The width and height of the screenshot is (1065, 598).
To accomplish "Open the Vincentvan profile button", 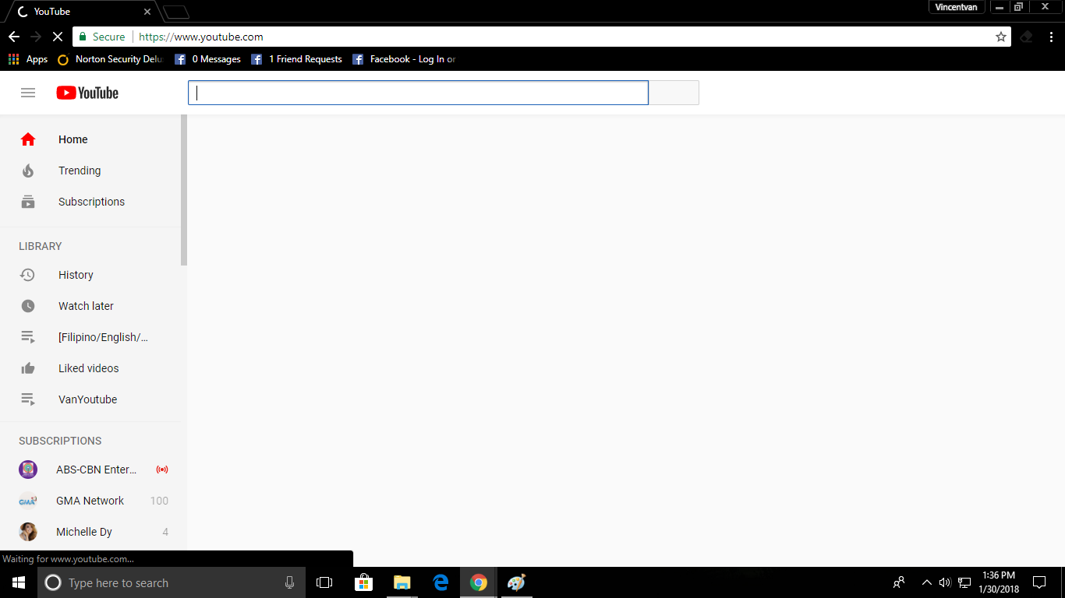I will point(957,7).
